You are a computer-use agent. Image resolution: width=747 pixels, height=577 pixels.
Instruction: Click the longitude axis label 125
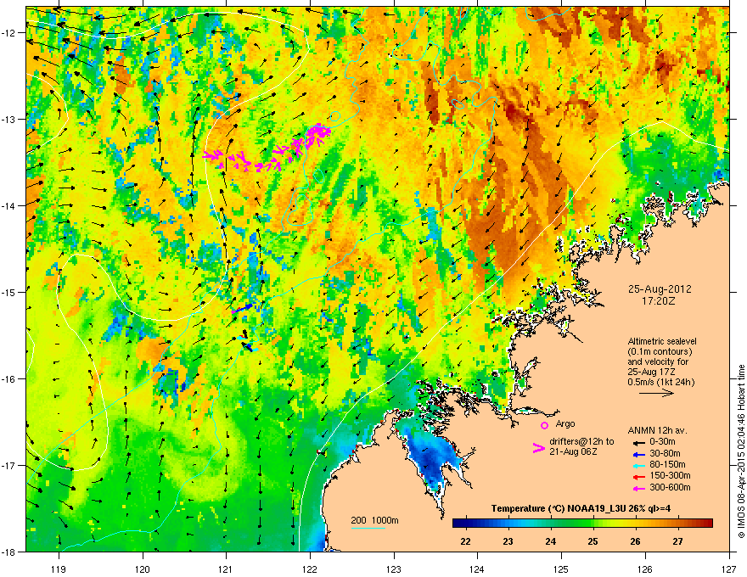point(561,569)
